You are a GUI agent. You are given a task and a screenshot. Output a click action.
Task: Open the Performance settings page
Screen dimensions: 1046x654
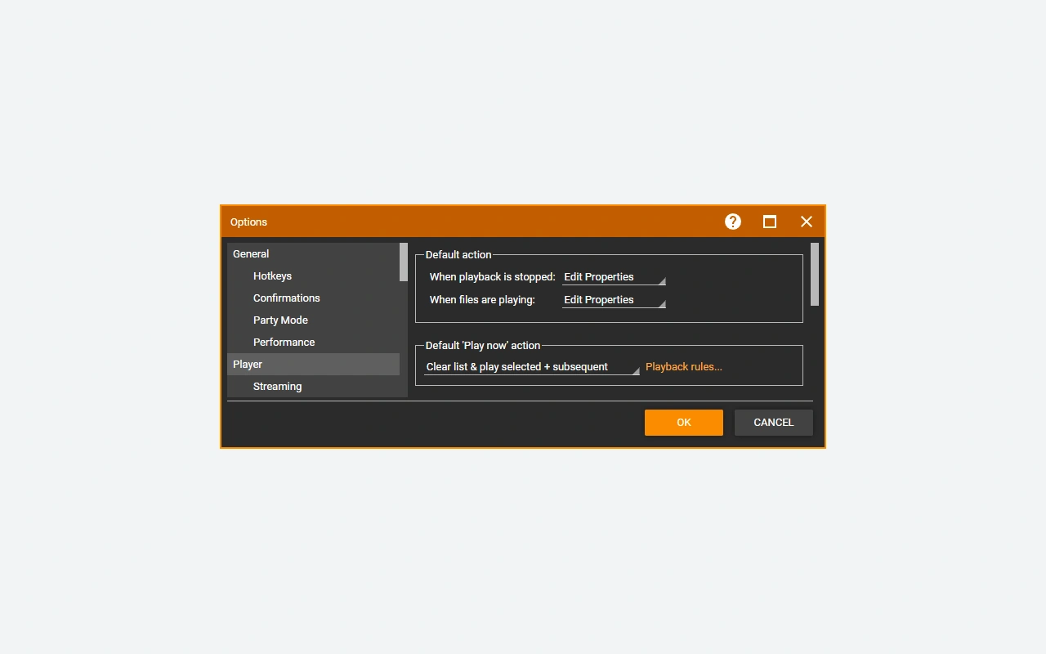(313, 343)
